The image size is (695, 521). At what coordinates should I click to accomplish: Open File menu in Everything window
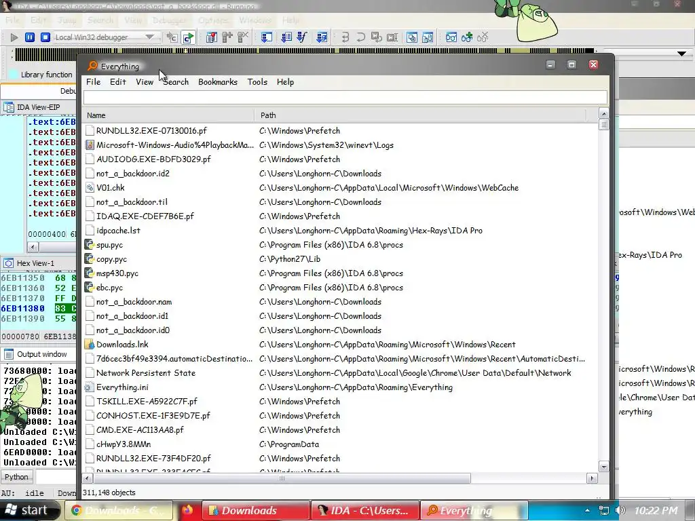click(x=93, y=82)
